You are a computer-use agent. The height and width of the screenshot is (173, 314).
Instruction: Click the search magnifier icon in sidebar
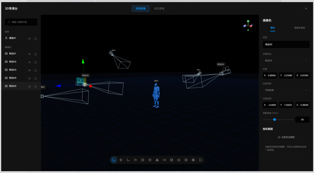pyautogui.click(x=9, y=22)
